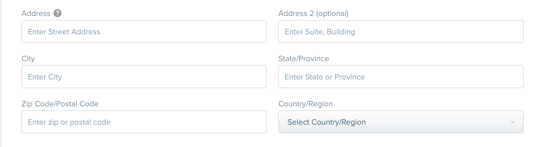The height and width of the screenshot is (147, 540).
Task: Click 'Enter Street Address' placeholder text
Action: click(x=64, y=32)
